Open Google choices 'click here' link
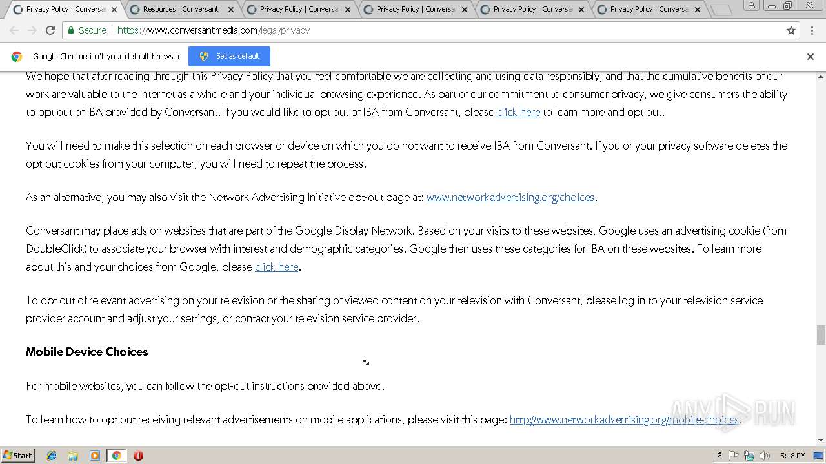Screen dimensions: 826x464 [276, 267]
